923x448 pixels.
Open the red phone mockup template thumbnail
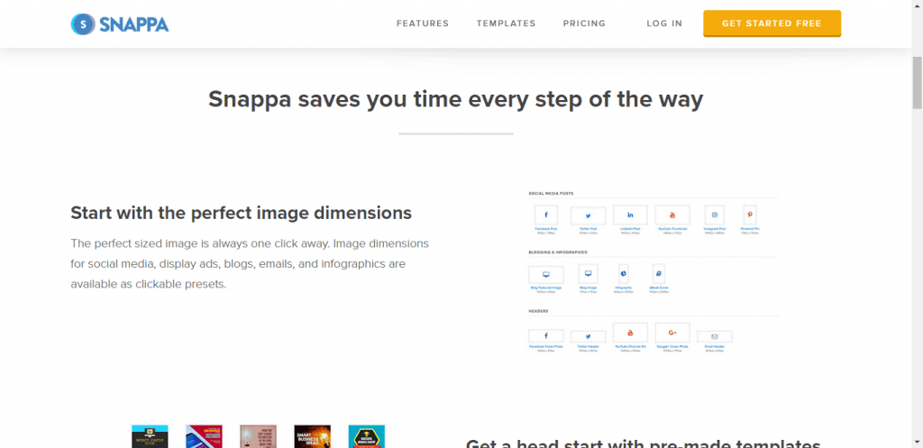(205, 436)
